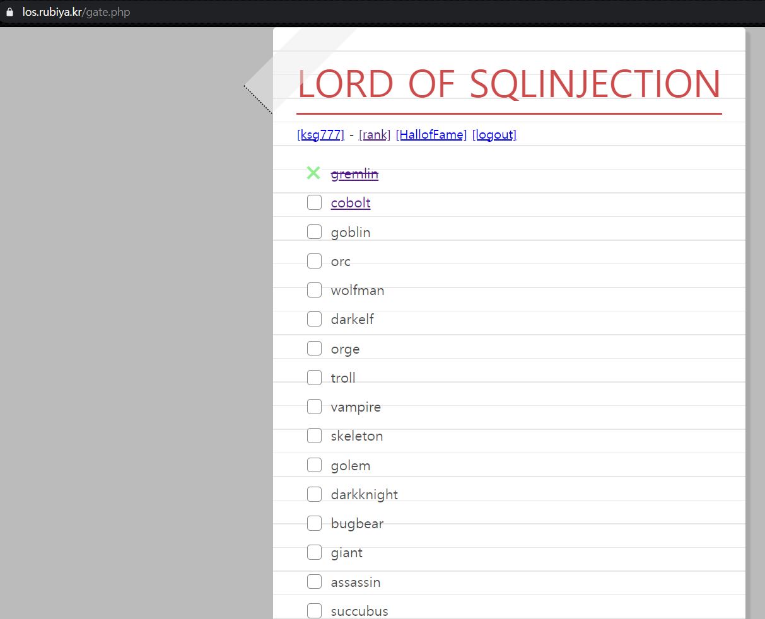The width and height of the screenshot is (765, 619).
Task: Click the orc text label
Action: (x=341, y=262)
